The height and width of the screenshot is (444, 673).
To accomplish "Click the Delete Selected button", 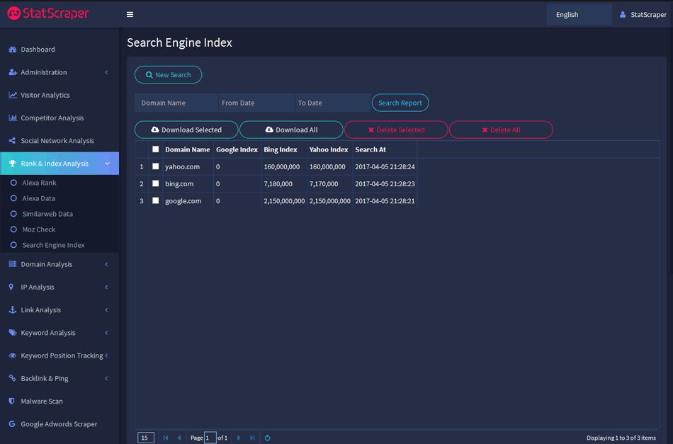I will (x=396, y=130).
